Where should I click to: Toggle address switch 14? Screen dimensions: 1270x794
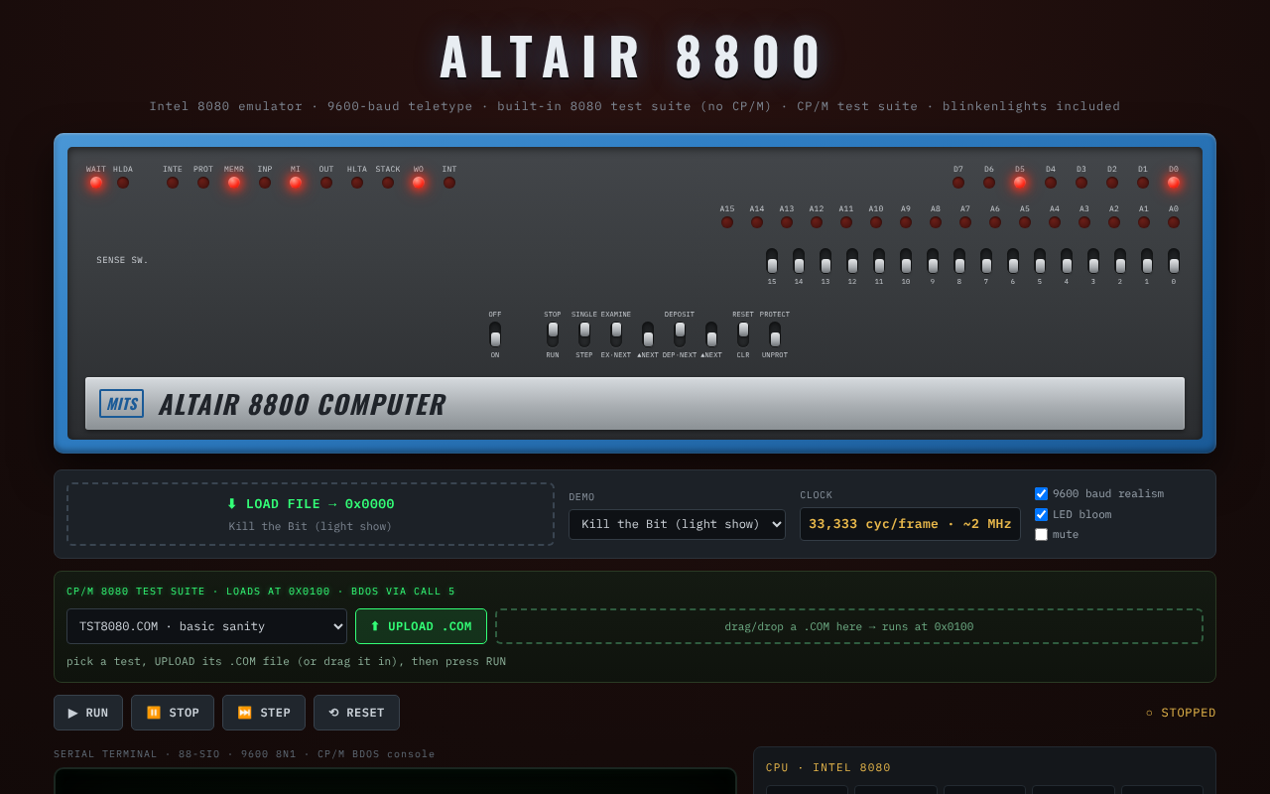point(799,261)
